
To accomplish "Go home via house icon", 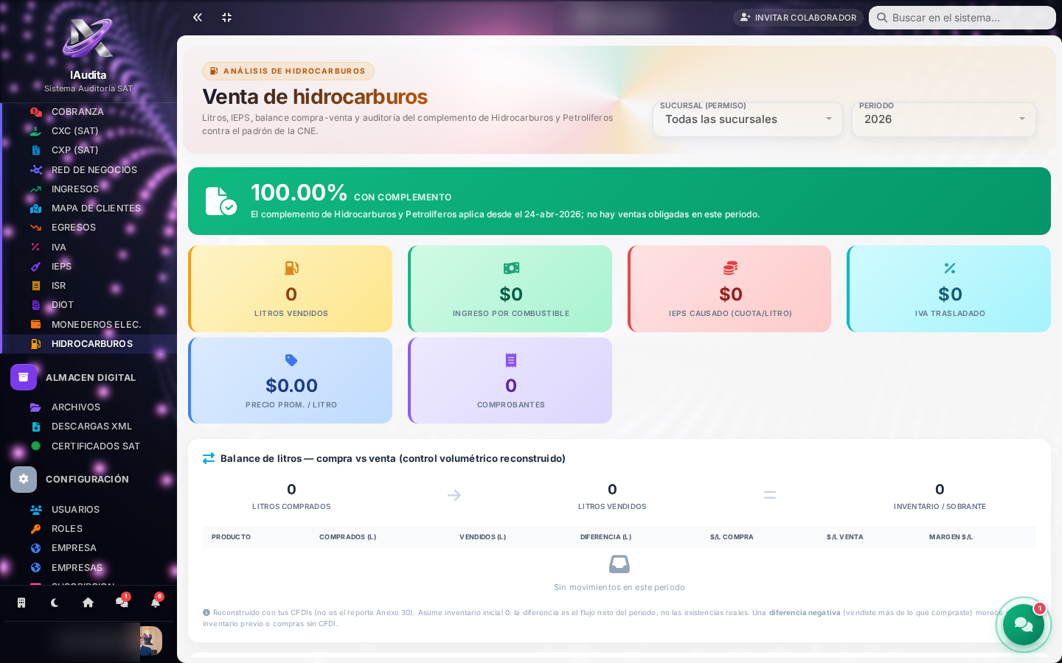I will tap(88, 603).
